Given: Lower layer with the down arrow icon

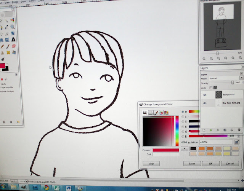Looking at the screenshot, I should coord(218,130).
